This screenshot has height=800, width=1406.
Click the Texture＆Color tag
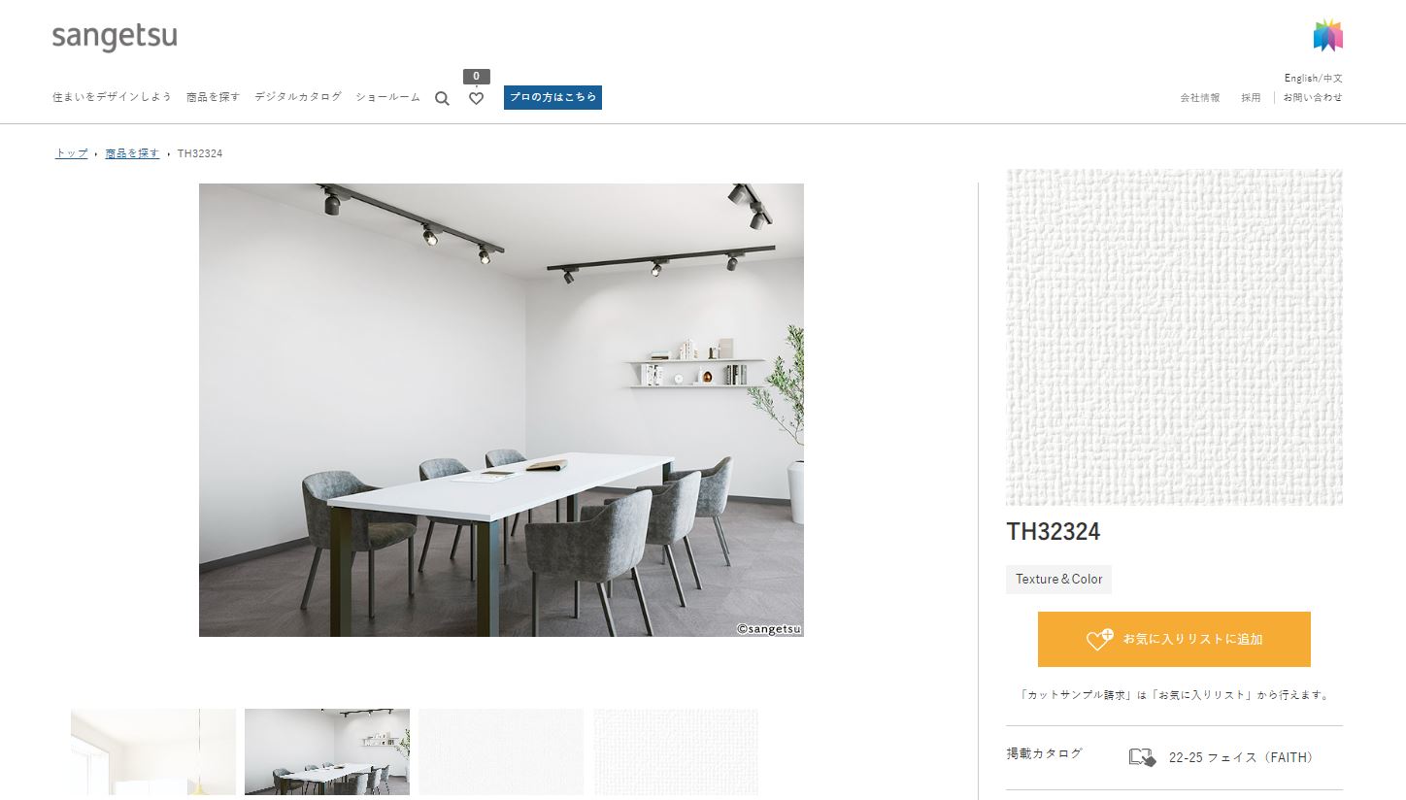tap(1058, 580)
